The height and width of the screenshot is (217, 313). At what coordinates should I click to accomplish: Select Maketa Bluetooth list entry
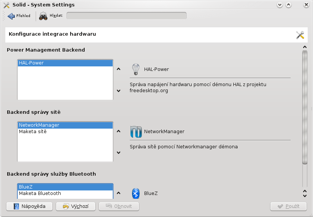pos(65,193)
